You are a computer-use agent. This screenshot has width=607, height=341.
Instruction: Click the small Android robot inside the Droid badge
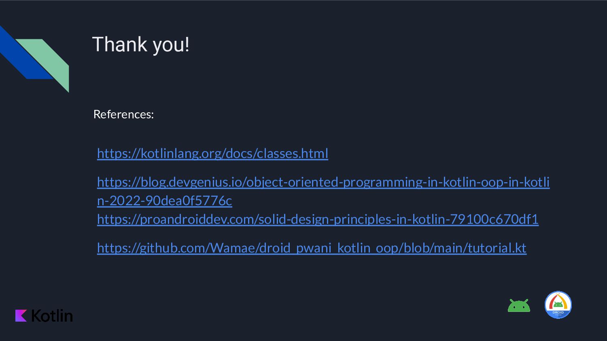pos(558,304)
